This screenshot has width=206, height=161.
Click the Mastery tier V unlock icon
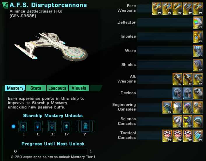click(x=85, y=126)
